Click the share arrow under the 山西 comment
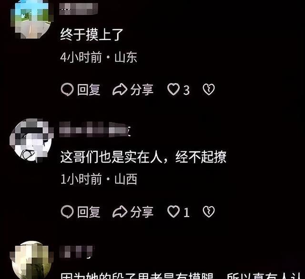 click(120, 211)
